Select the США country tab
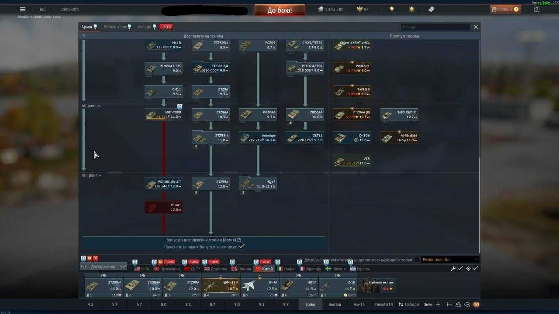This screenshot has height=314, width=559. 141,269
